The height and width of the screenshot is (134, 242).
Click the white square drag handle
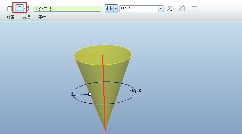(90, 94)
